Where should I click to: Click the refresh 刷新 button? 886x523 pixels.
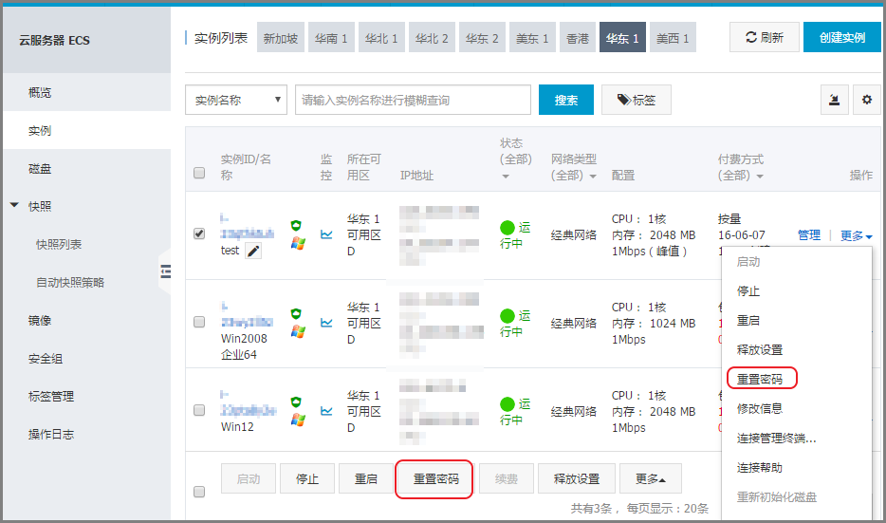click(x=764, y=37)
